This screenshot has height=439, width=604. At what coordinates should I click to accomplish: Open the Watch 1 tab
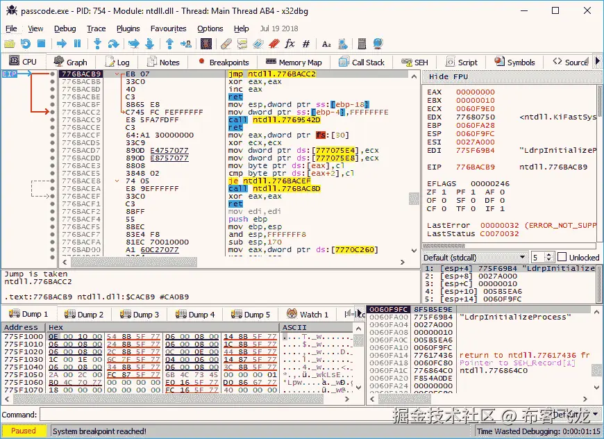click(x=308, y=315)
